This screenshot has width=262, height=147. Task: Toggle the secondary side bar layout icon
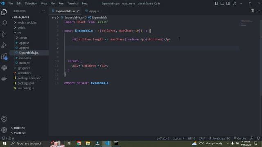pyautogui.click(x=228, y=4)
